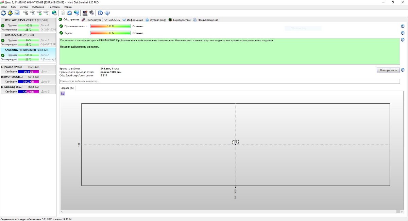
Task: Click the comment input field
Action: coord(230,81)
